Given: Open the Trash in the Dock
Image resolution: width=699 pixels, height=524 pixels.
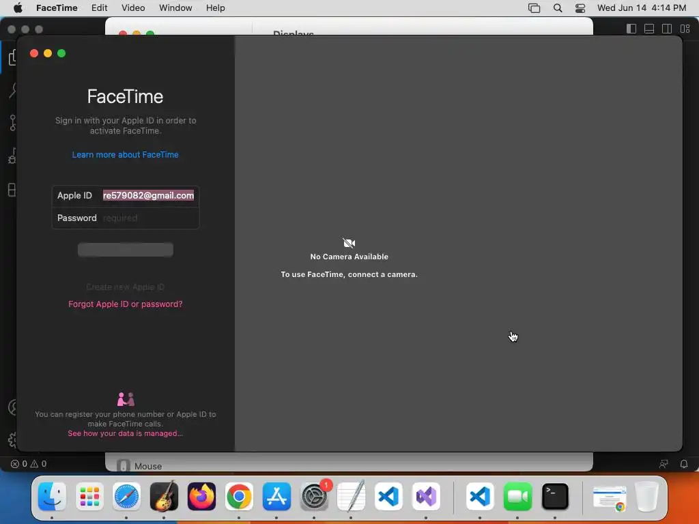Looking at the screenshot, I should pyautogui.click(x=647, y=497).
